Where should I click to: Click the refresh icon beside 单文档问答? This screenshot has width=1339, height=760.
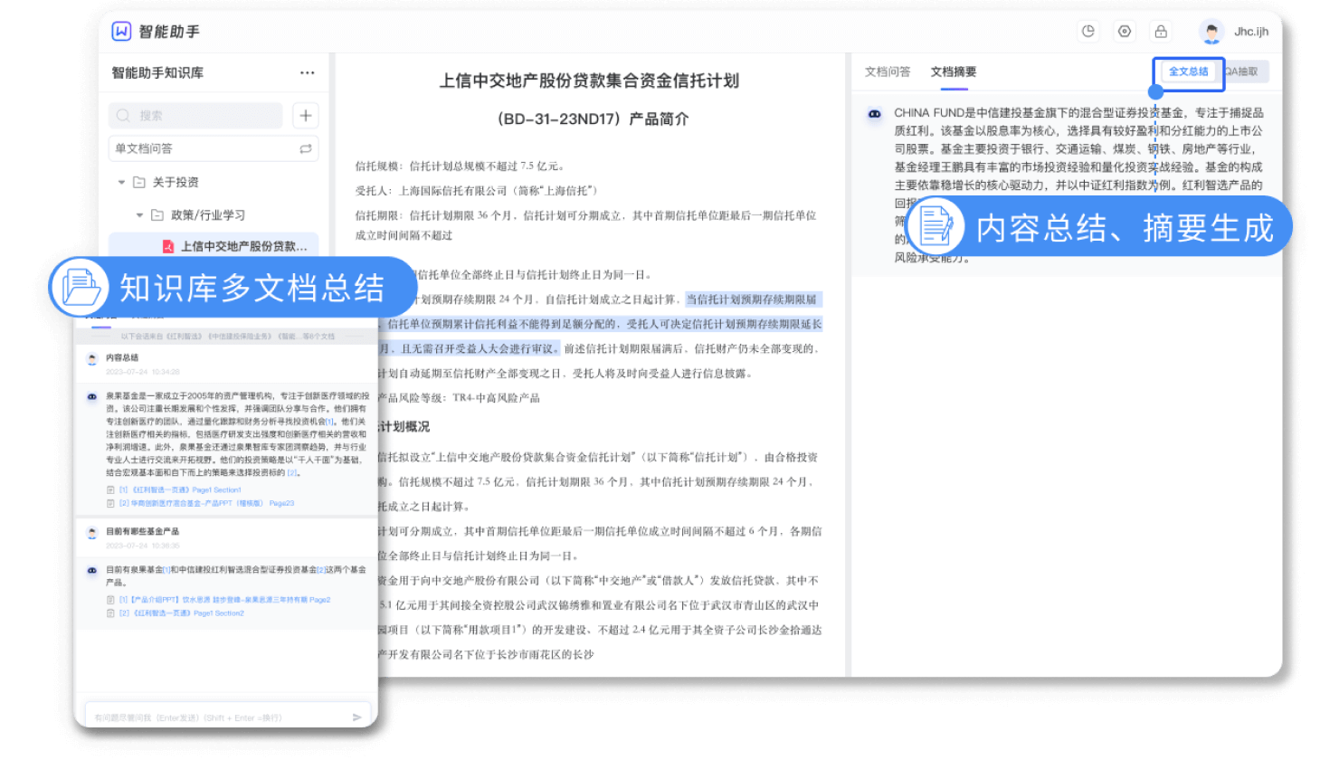(x=306, y=147)
